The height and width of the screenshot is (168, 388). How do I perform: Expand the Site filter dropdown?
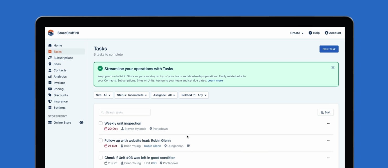(103, 95)
